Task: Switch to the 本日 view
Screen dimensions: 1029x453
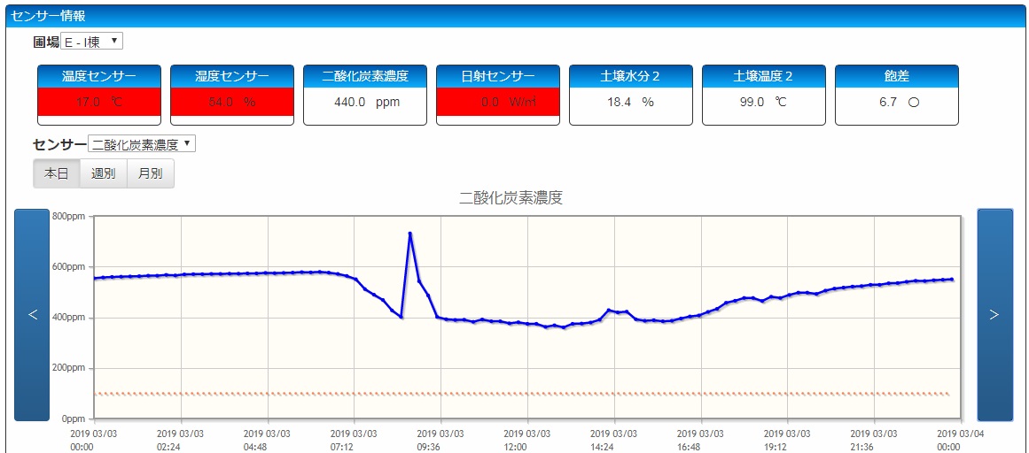Action: click(x=56, y=173)
